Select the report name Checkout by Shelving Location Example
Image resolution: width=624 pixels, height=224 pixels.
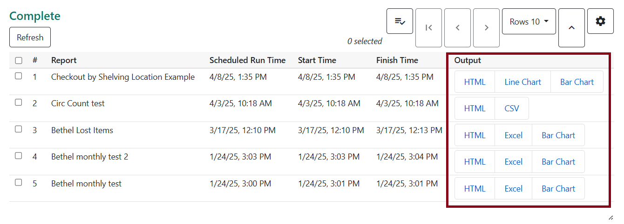[x=123, y=77]
